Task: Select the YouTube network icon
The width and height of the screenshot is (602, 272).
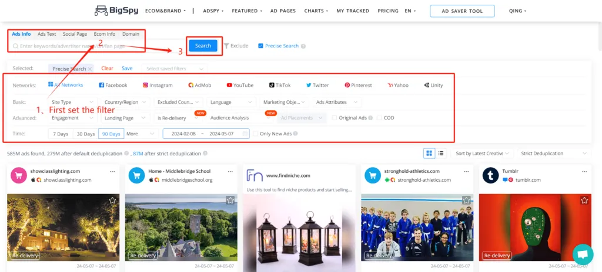Action: [229, 85]
